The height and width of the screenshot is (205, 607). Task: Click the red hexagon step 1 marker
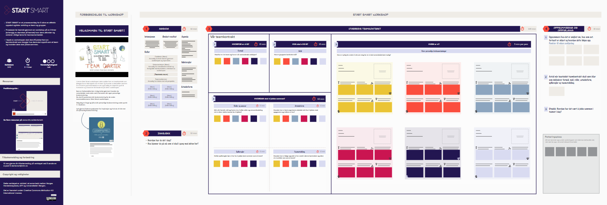point(146,29)
